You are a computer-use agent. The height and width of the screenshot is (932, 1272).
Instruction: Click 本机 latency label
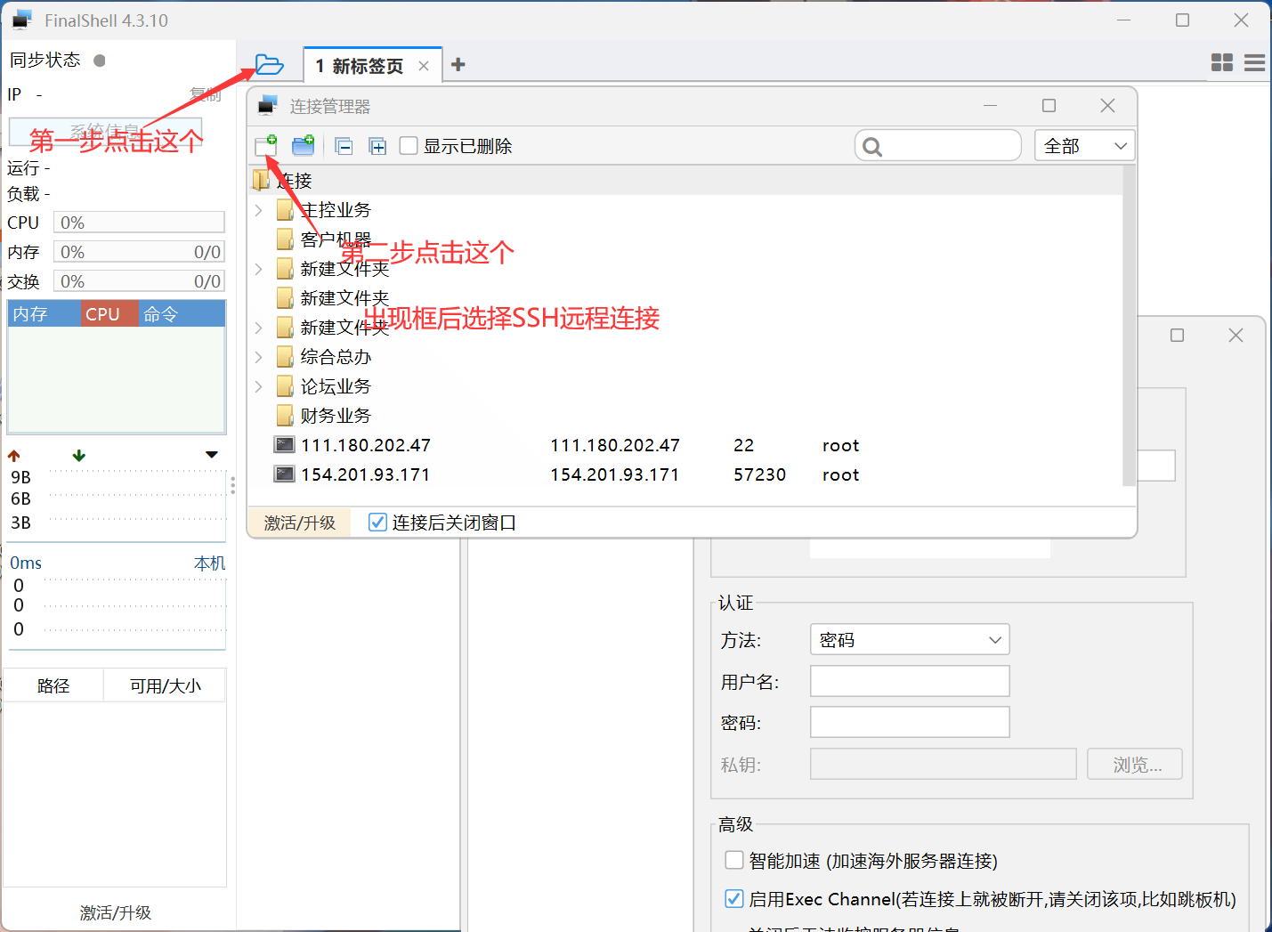click(210, 563)
